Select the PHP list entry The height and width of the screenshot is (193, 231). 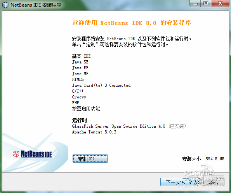tap(75, 103)
